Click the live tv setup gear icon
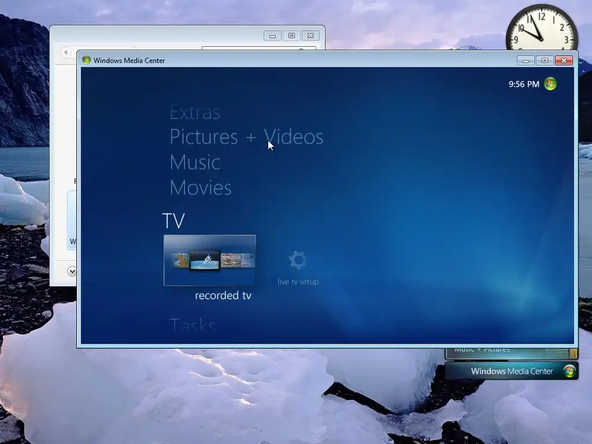592x444 pixels. (x=298, y=260)
